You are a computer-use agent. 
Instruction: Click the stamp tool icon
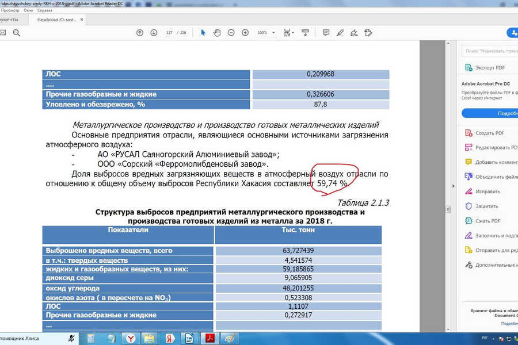[x=368, y=33]
